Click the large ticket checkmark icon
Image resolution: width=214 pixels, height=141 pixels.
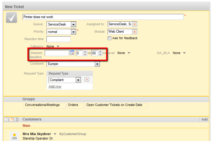pos(11,17)
